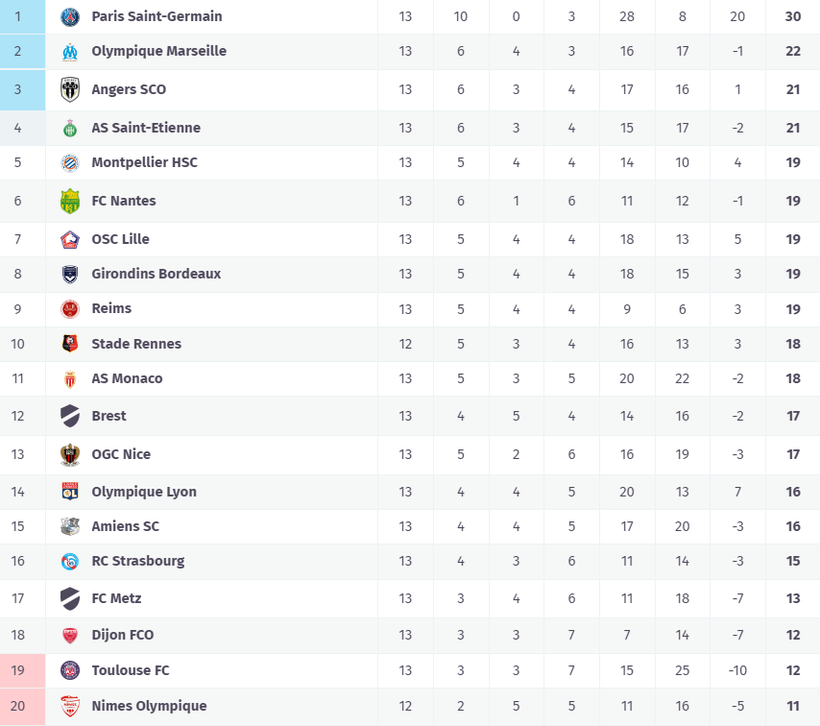The width and height of the screenshot is (820, 726).
Task: Click the Olympique Lyon logo icon
Action: pyautogui.click(x=70, y=492)
